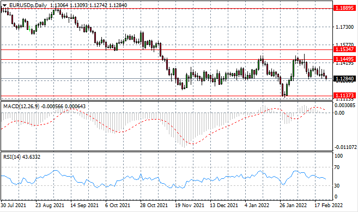Click the 4 Jan 2022 date label

tap(257, 205)
